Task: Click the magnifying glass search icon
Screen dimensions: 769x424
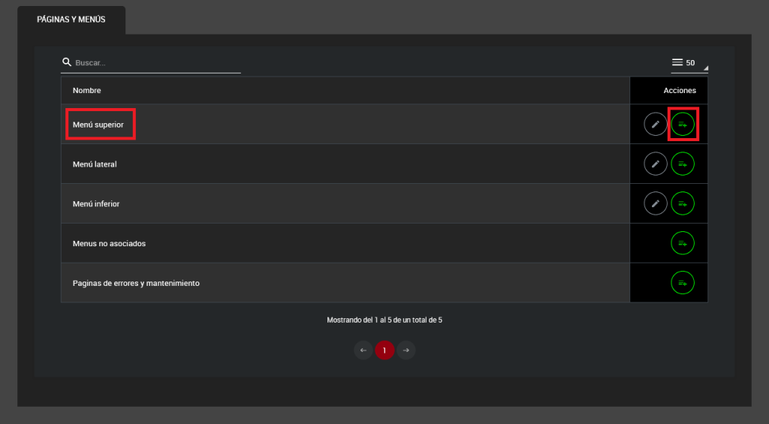Action: (67, 62)
